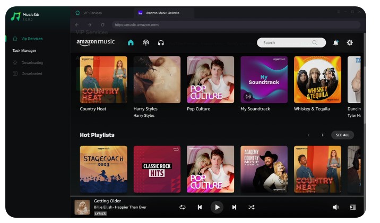The image size is (380, 223).
Task: Go forward in the browser
Action: click(90, 25)
